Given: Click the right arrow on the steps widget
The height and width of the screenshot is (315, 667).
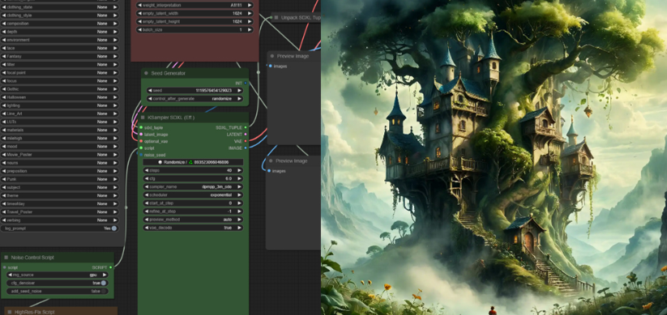Looking at the screenshot, I should [x=240, y=171].
